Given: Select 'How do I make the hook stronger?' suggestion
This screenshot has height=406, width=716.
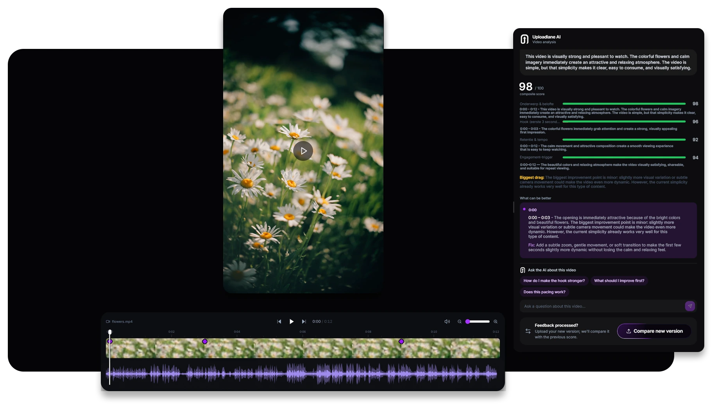Looking at the screenshot, I should click(x=554, y=281).
